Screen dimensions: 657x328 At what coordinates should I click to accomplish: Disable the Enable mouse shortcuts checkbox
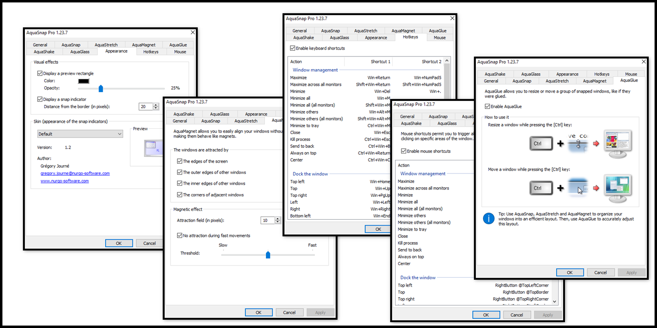[403, 151]
